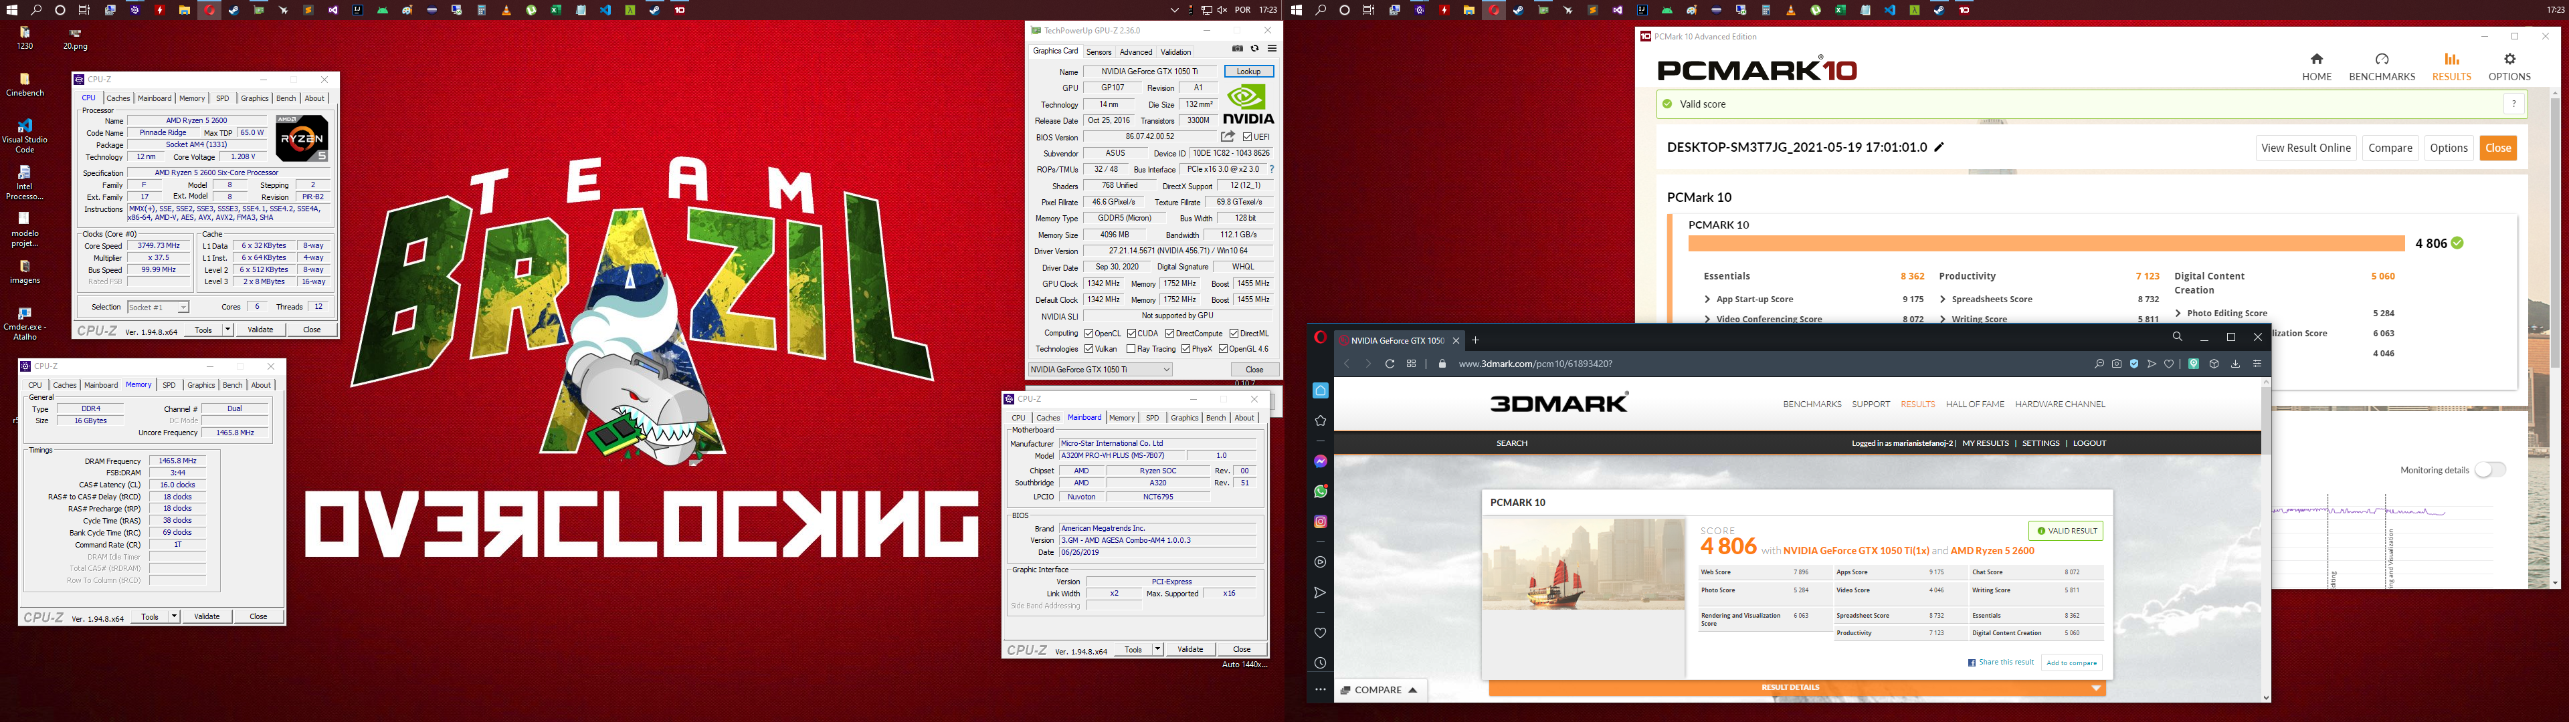
Task: Open a new Opera tab with plus icon
Action: (x=1476, y=340)
